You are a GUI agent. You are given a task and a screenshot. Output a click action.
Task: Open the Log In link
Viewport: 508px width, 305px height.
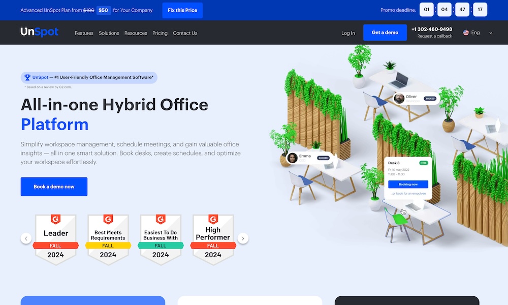tap(348, 33)
